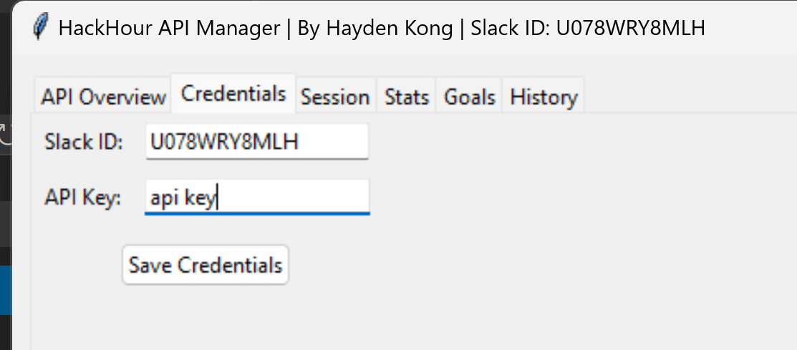
Task: Click the Slack ID label text
Action: pos(84,142)
